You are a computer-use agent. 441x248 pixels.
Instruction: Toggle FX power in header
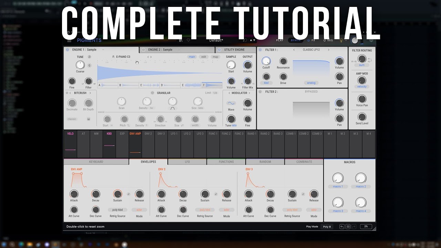click(308, 40)
